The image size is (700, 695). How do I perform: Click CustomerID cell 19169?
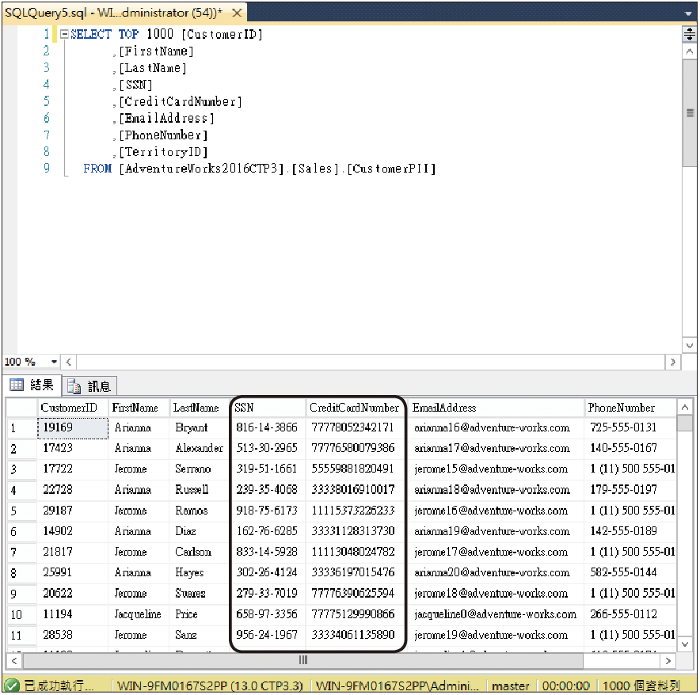pos(73,427)
